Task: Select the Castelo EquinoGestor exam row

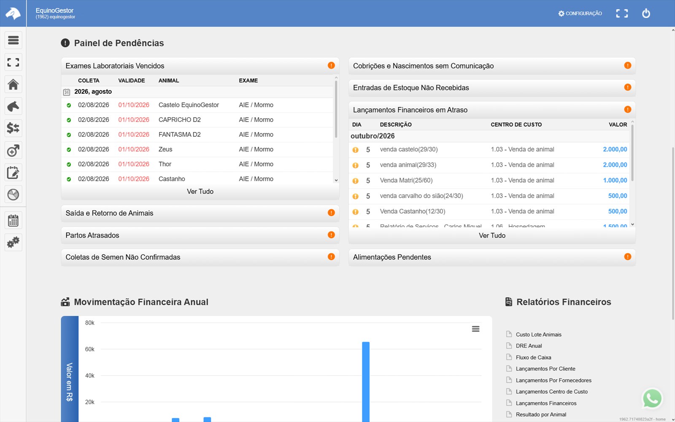Action: point(197,105)
